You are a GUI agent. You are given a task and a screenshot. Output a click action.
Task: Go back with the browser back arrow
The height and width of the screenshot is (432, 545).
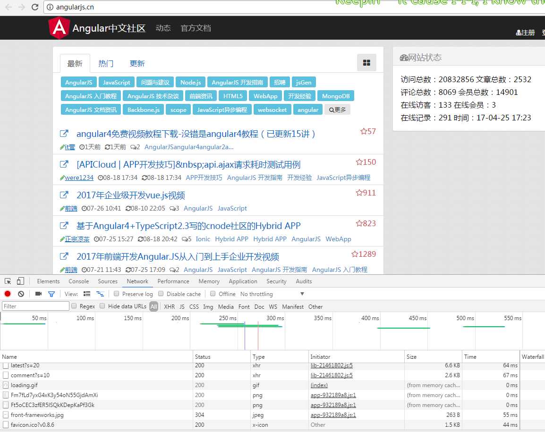coord(9,7)
